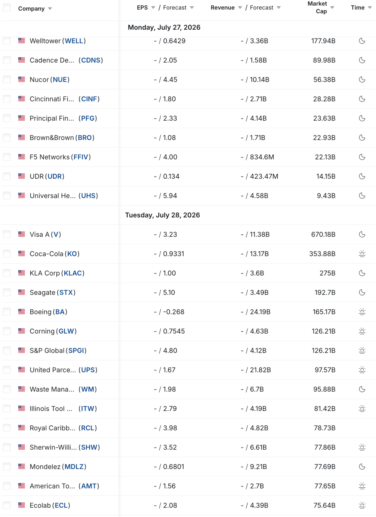Click the sunrise icon in Boeing row
376x517 pixels.
point(362,312)
